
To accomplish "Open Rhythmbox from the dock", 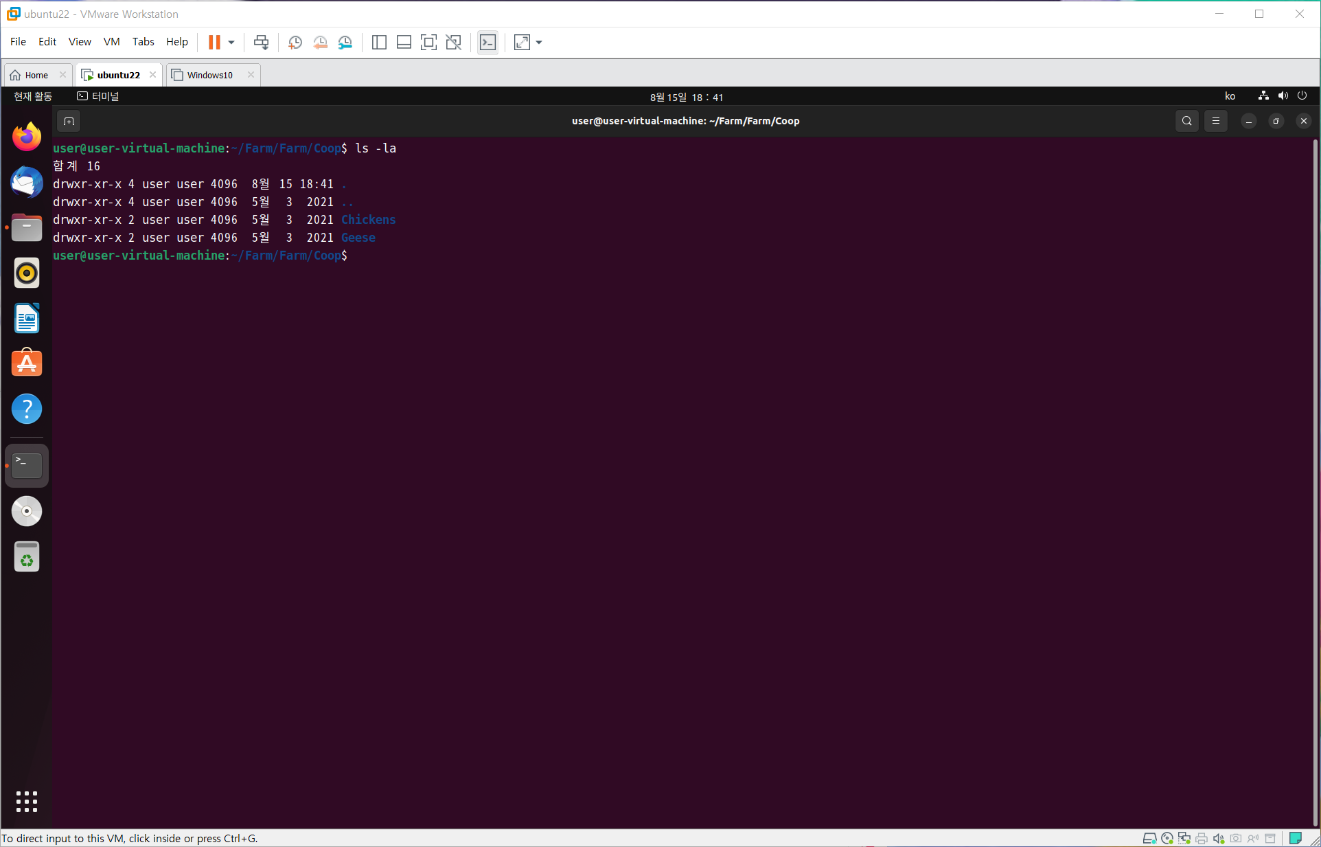I will point(27,273).
